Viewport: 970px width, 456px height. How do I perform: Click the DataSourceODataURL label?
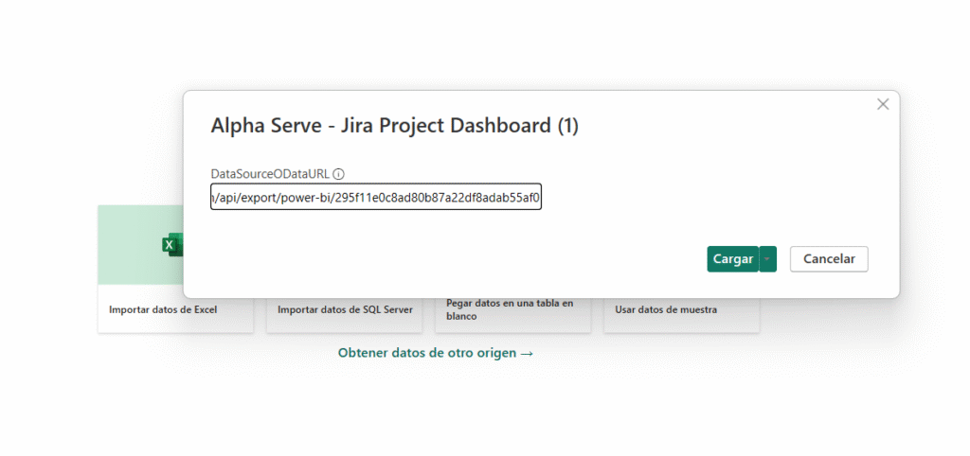pyautogui.click(x=270, y=174)
